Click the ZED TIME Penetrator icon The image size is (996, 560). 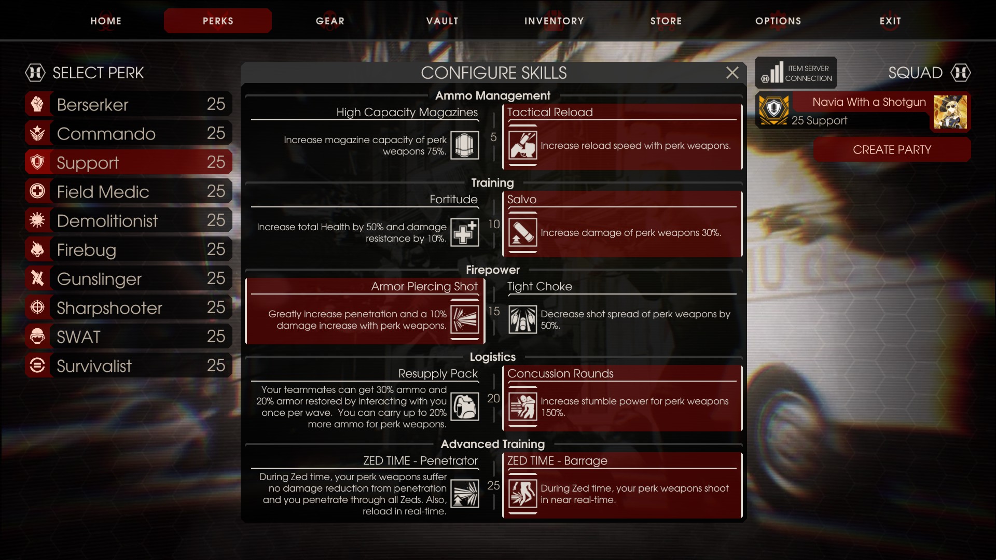point(464,494)
